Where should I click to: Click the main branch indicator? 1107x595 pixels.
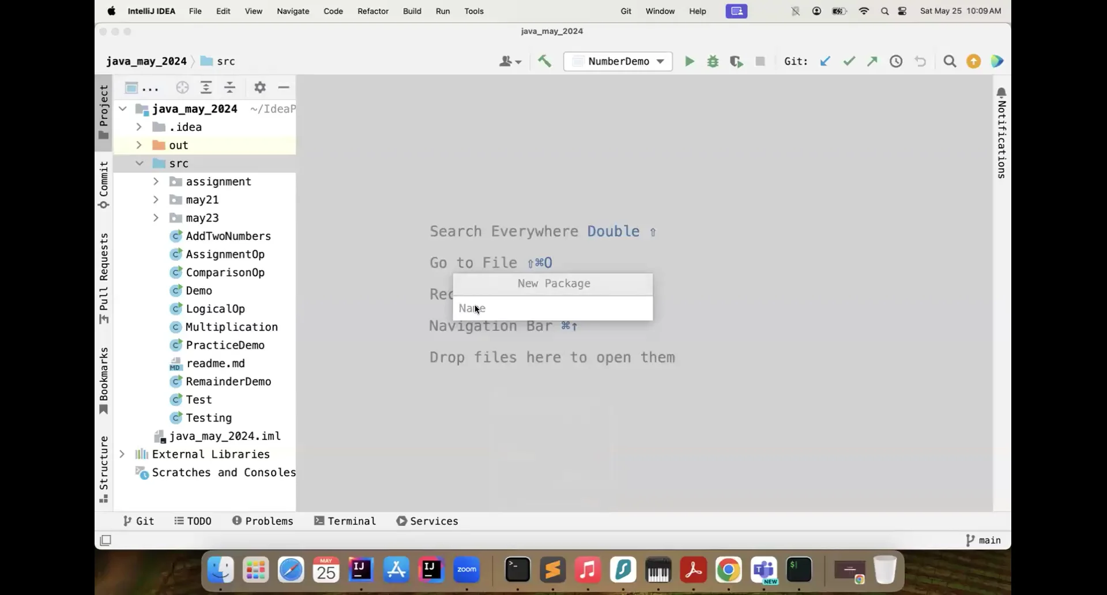tap(983, 540)
